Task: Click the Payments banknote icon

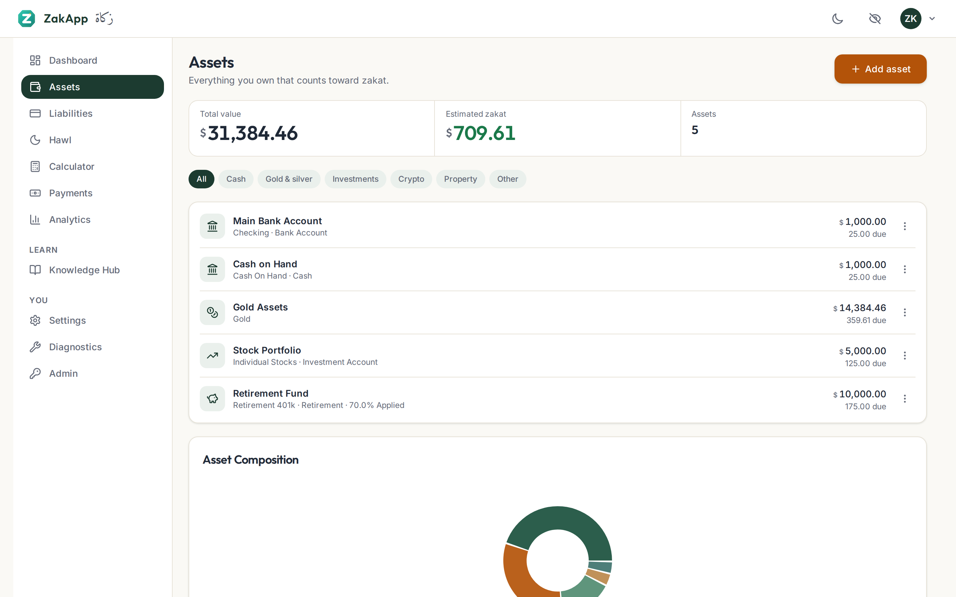Action: (35, 193)
